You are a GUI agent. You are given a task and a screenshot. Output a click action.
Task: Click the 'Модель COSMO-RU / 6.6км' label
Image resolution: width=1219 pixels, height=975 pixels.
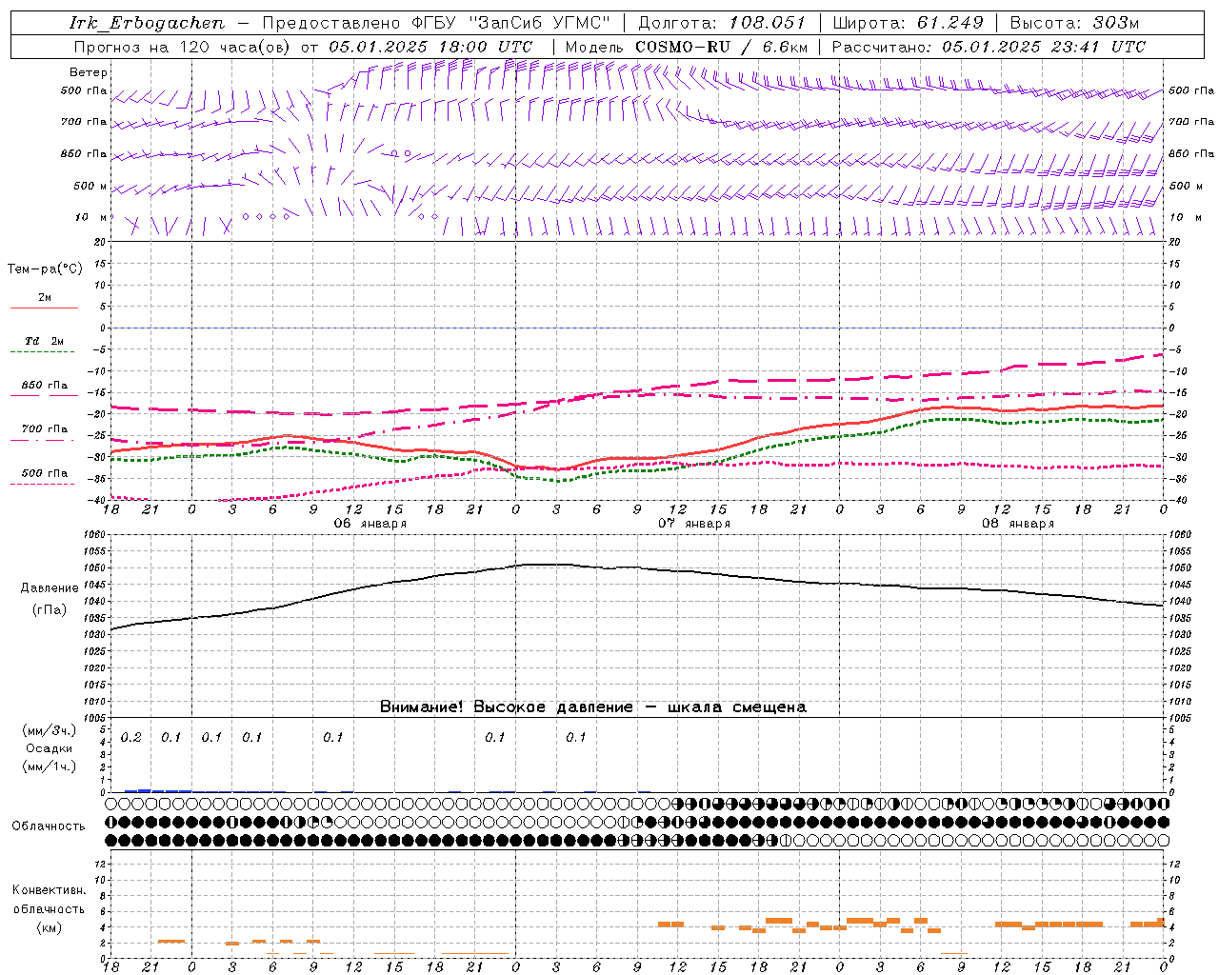pyautogui.click(x=687, y=47)
